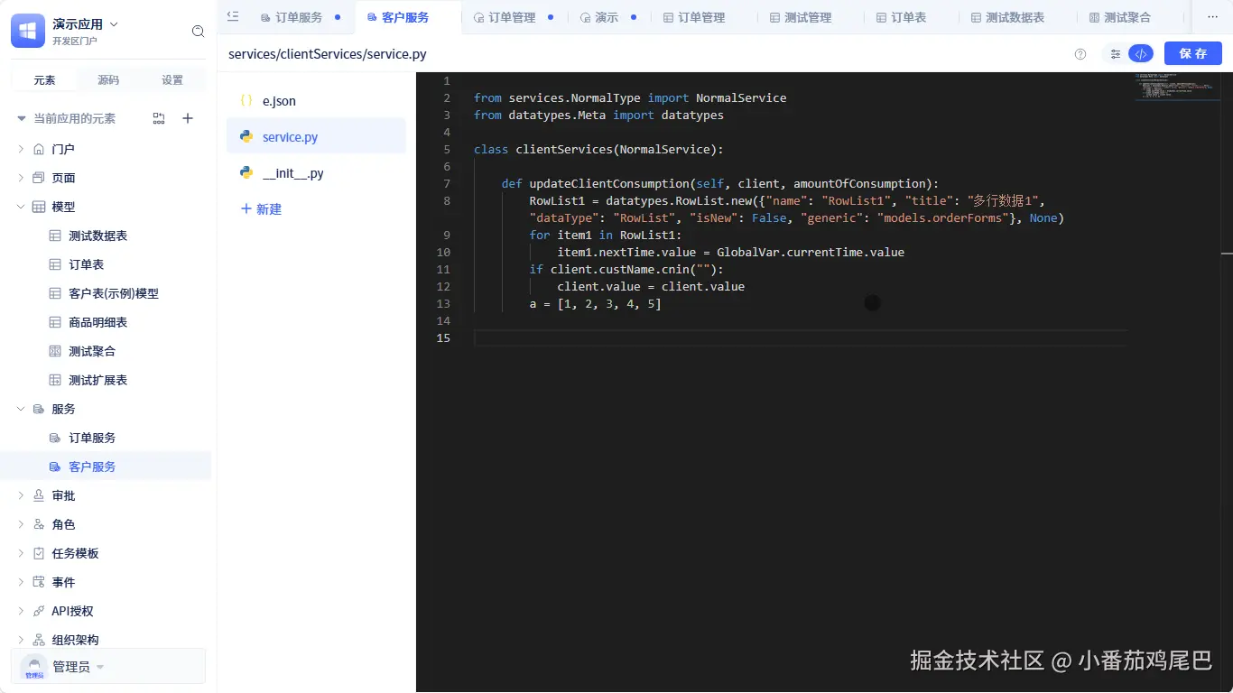Click the plug icon beside API授权
Image resolution: width=1233 pixels, height=693 pixels.
click(38, 611)
